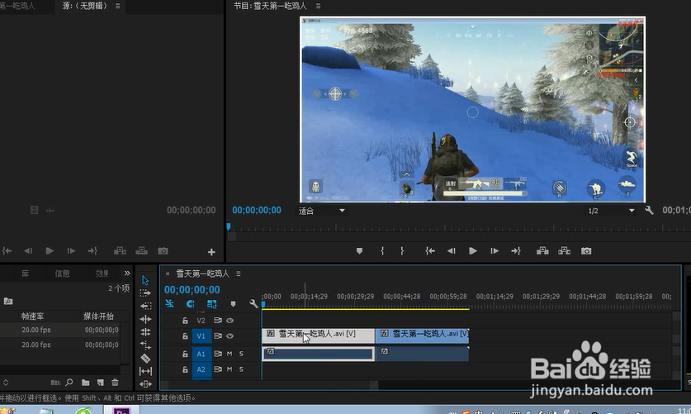Mute track A1 with the M button
The image size is (691, 414).
(230, 354)
